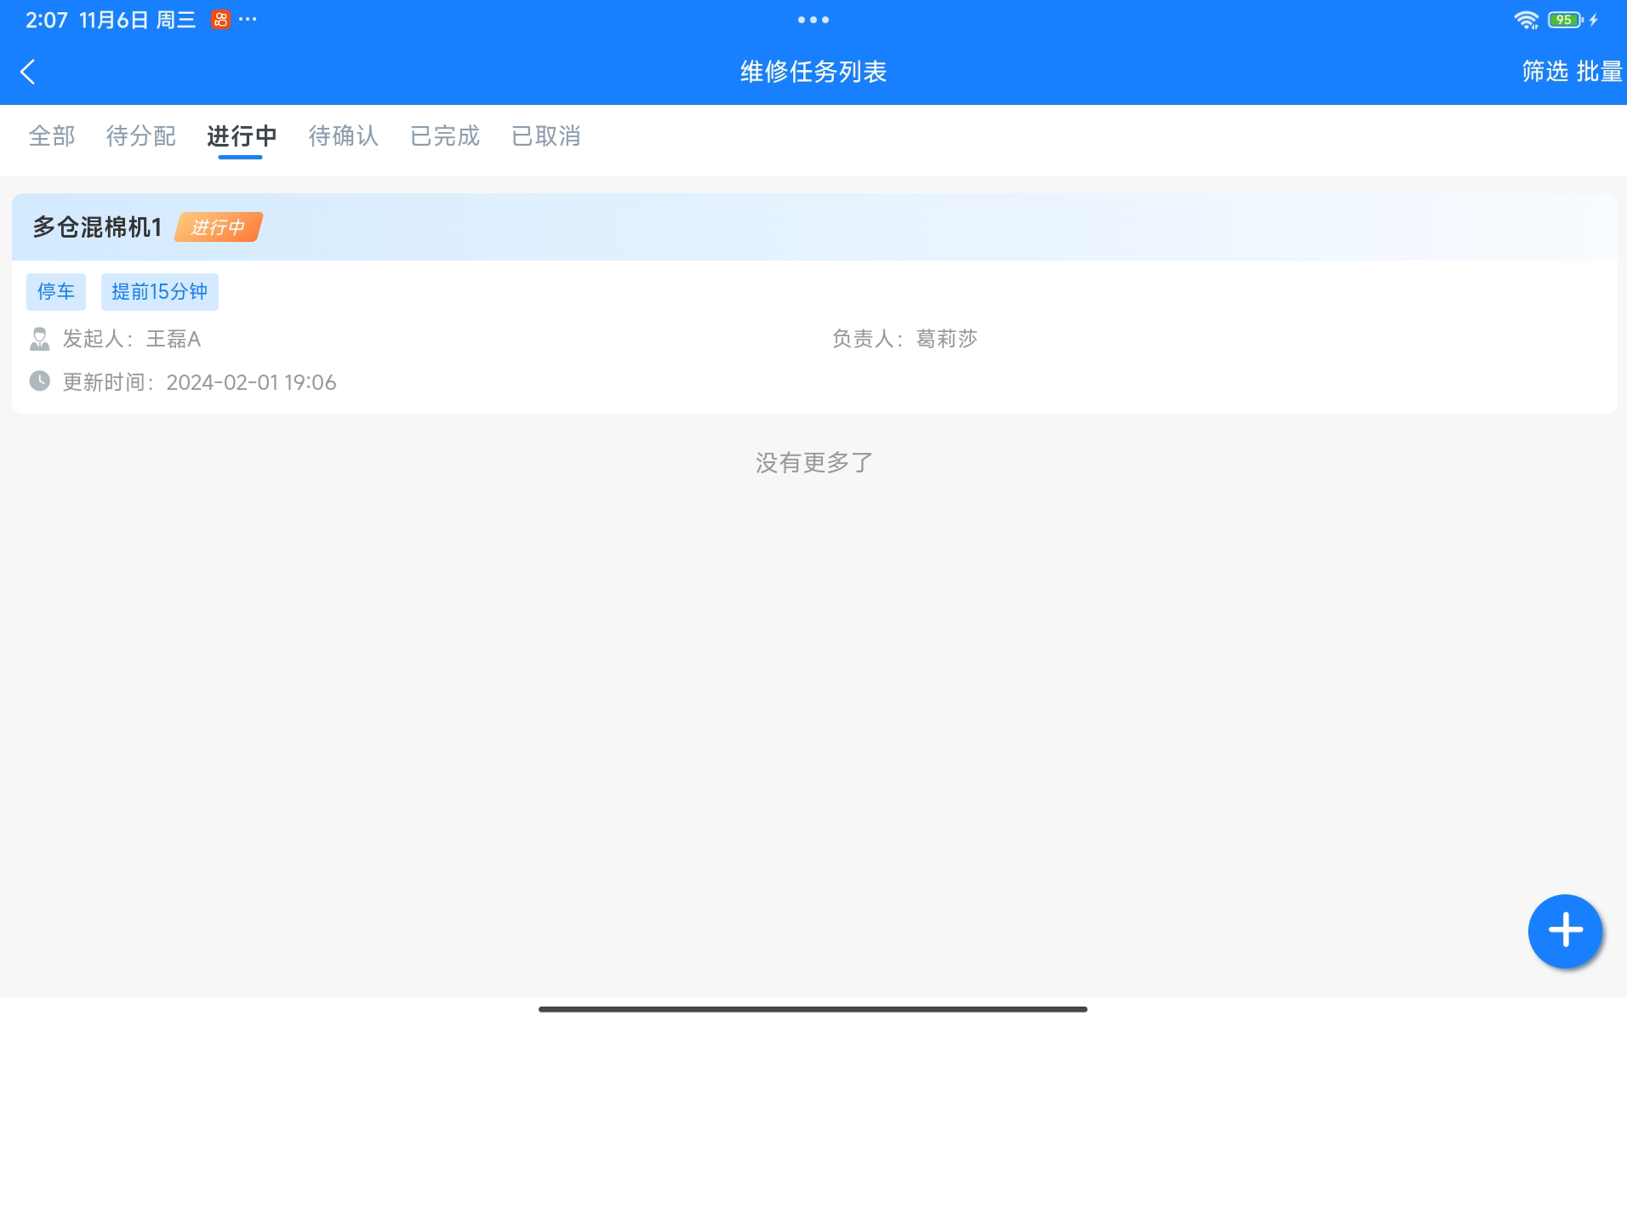Tap the 没有更多了 footer text
Image resolution: width=1627 pixels, height=1220 pixels.
coord(813,463)
